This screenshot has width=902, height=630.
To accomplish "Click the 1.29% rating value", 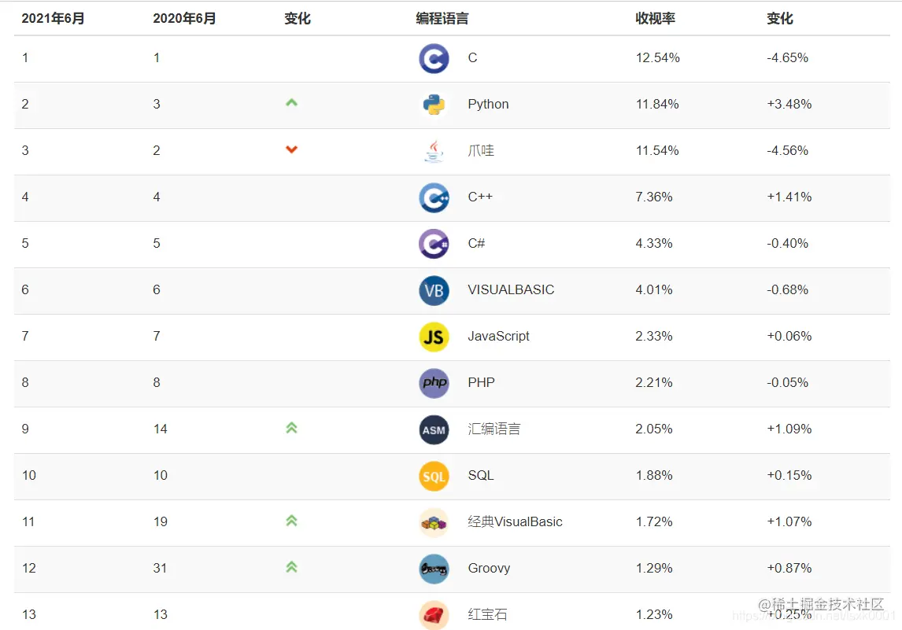I will pos(653,569).
